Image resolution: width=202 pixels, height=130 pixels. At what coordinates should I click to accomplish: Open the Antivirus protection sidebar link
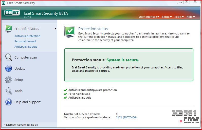(27, 36)
